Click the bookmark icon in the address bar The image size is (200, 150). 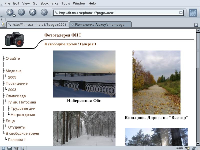click(x=56, y=13)
